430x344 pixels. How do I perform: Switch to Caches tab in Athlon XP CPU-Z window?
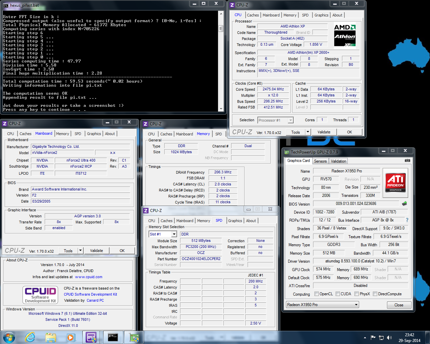253,15
